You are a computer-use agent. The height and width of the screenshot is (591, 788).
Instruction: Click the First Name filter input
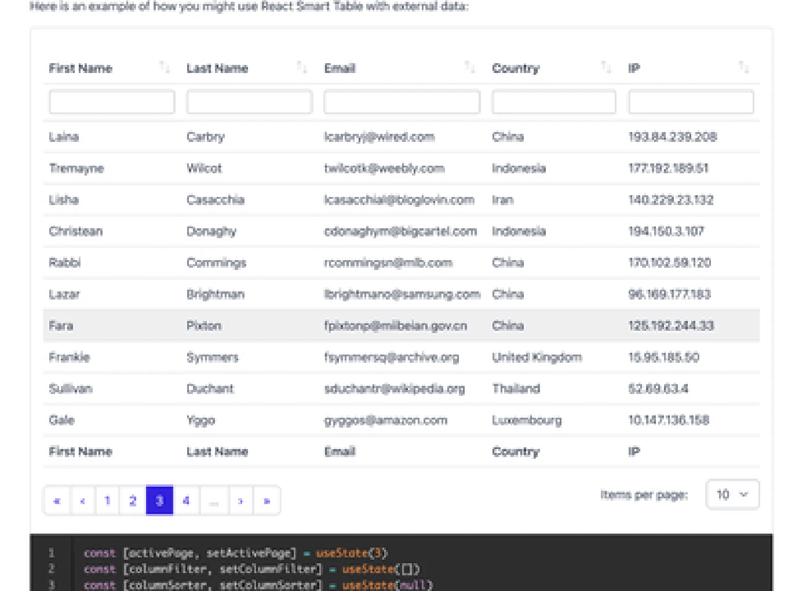coord(112,102)
